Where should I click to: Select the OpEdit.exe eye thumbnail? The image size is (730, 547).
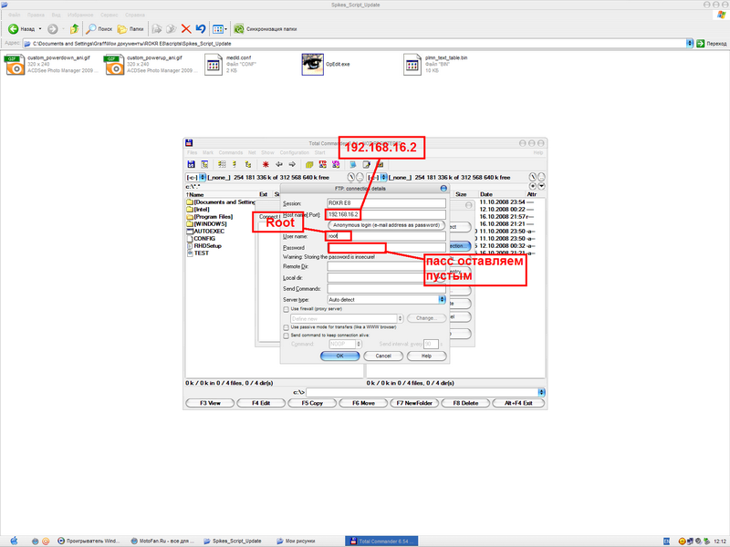coord(312,64)
